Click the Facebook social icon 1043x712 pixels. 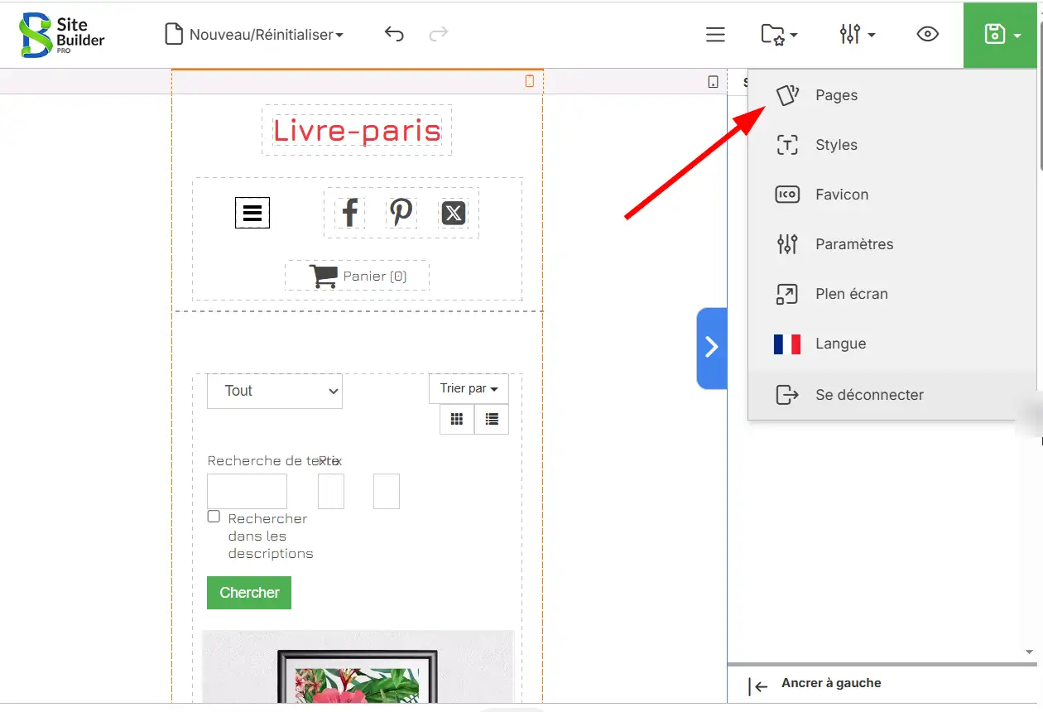click(350, 213)
